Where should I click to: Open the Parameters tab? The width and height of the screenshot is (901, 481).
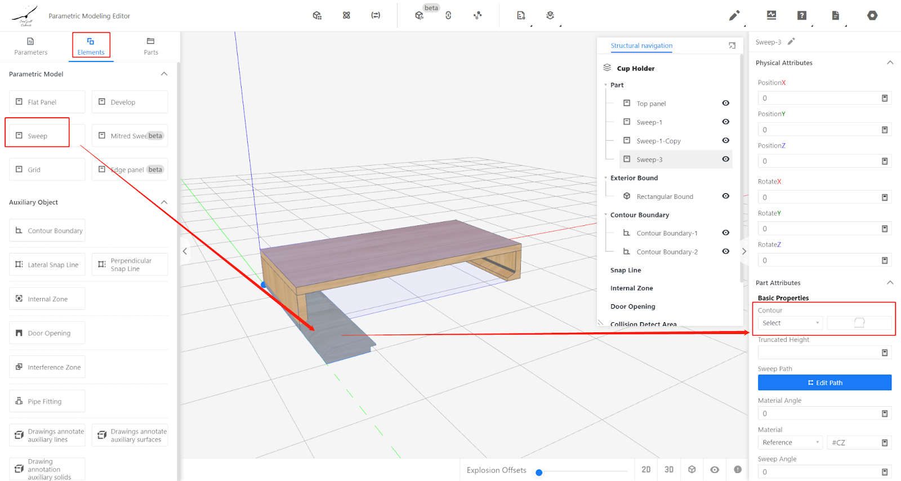[x=31, y=46]
